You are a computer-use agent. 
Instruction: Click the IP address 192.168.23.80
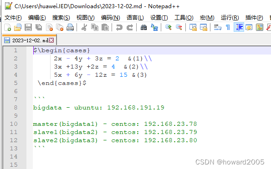(x=171, y=140)
